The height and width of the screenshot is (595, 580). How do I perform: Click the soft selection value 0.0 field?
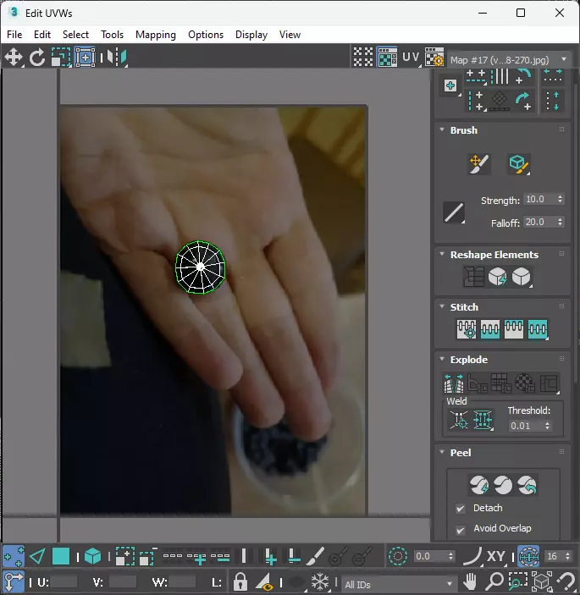(430, 557)
